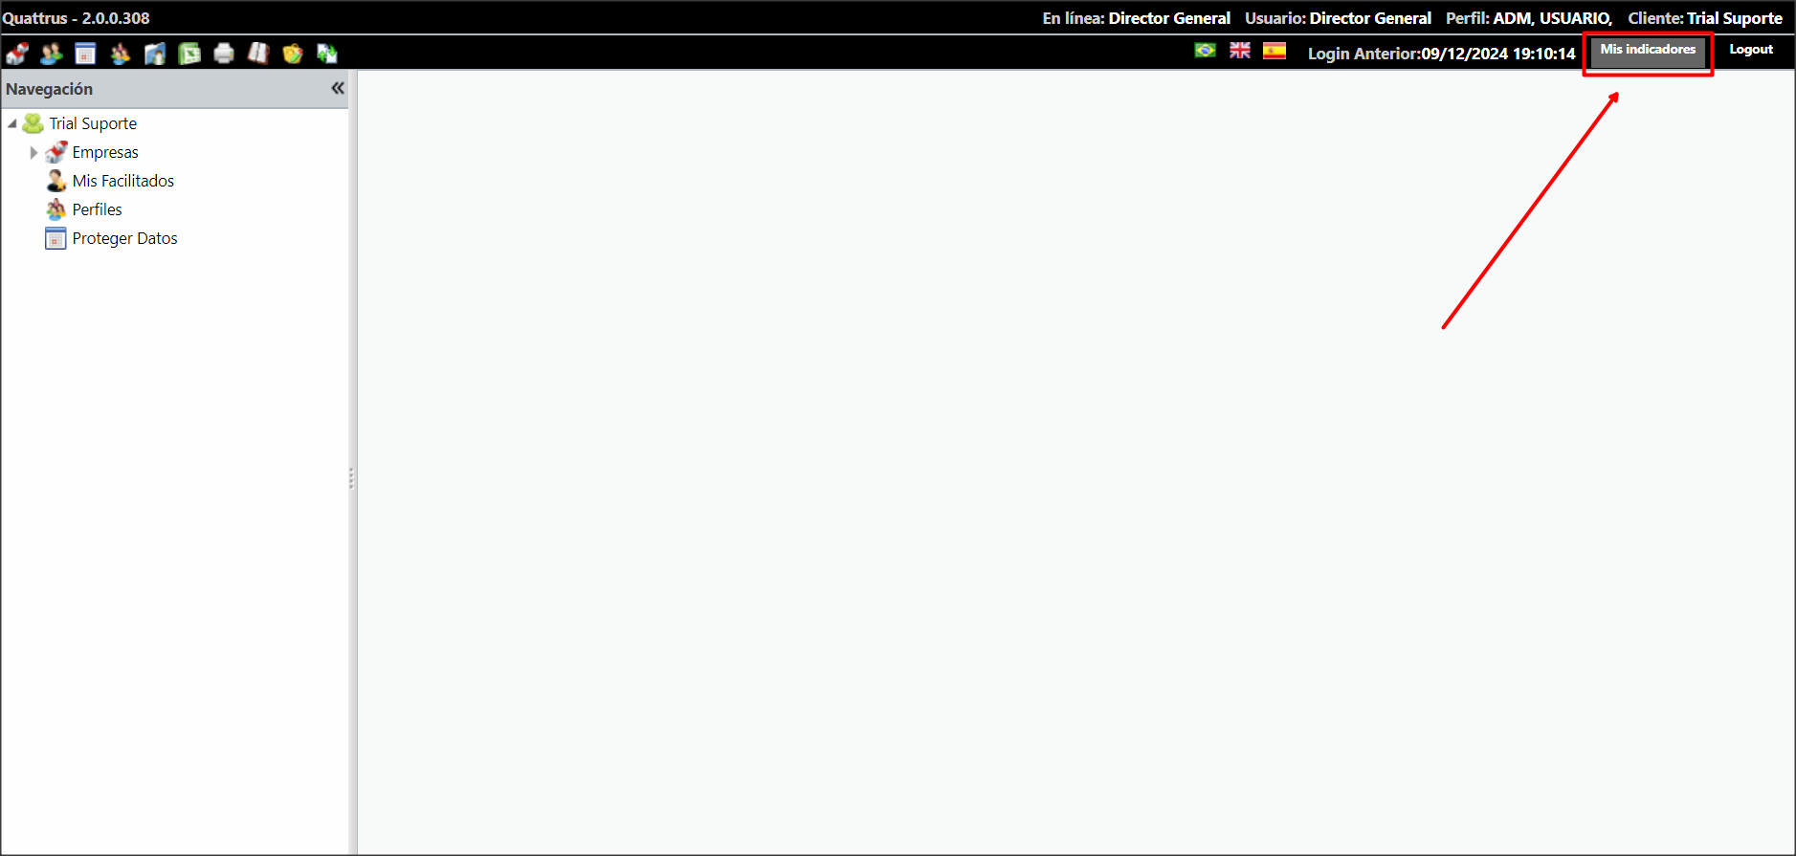
Task: Open the two-users icon in toolbar
Action: pos(52,54)
